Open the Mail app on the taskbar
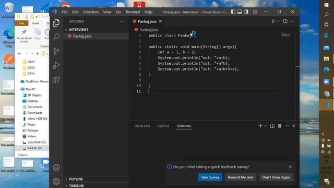Screen dimensions: 334x188 pyautogui.click(x=326, y=48)
